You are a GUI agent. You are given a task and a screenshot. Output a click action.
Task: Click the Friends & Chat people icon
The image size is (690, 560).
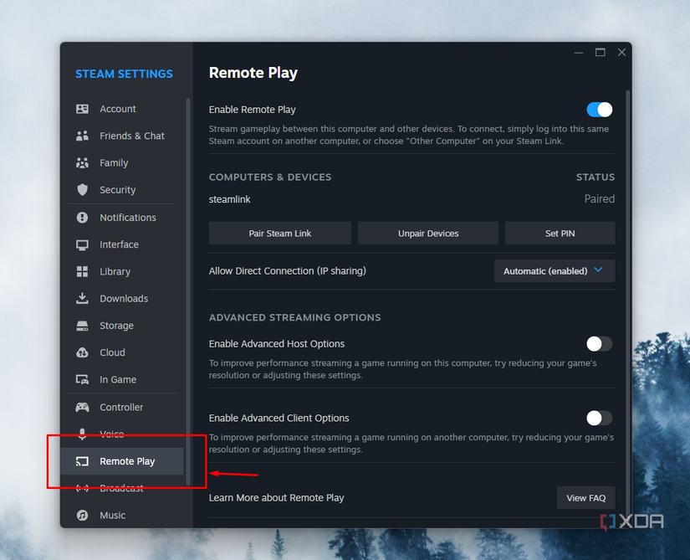pyautogui.click(x=82, y=136)
